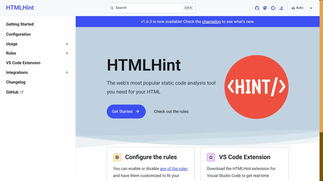Click the star icon beside VS Code Extension
The image size is (323, 181).
(x=211, y=157)
